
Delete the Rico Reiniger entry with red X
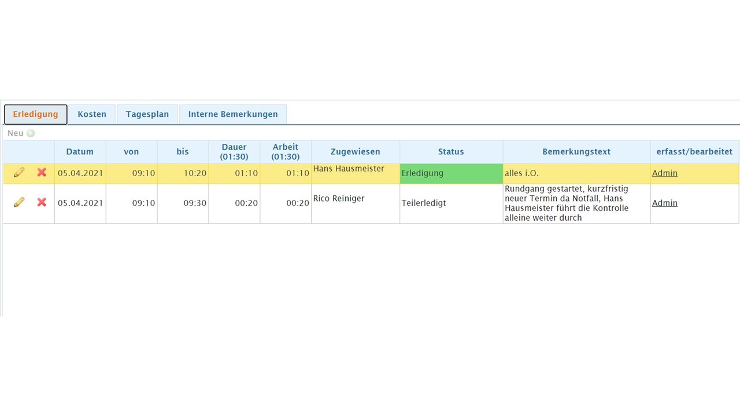(x=42, y=202)
